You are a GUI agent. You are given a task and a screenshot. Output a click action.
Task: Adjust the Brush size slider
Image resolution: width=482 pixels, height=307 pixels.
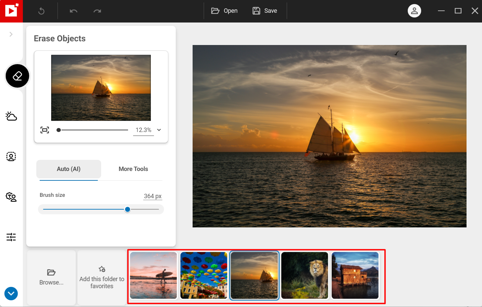pyautogui.click(x=127, y=209)
